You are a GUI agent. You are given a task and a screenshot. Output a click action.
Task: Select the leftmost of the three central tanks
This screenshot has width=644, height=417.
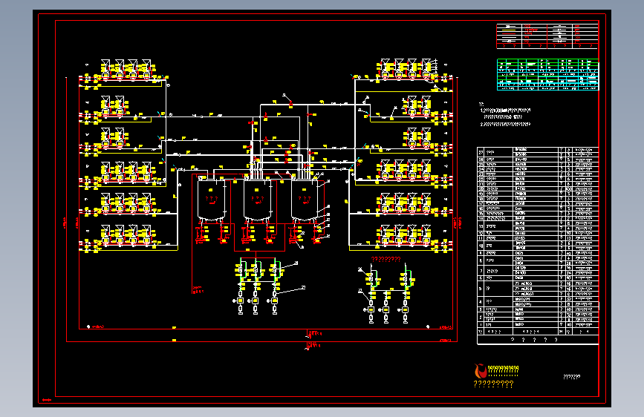click(212, 200)
